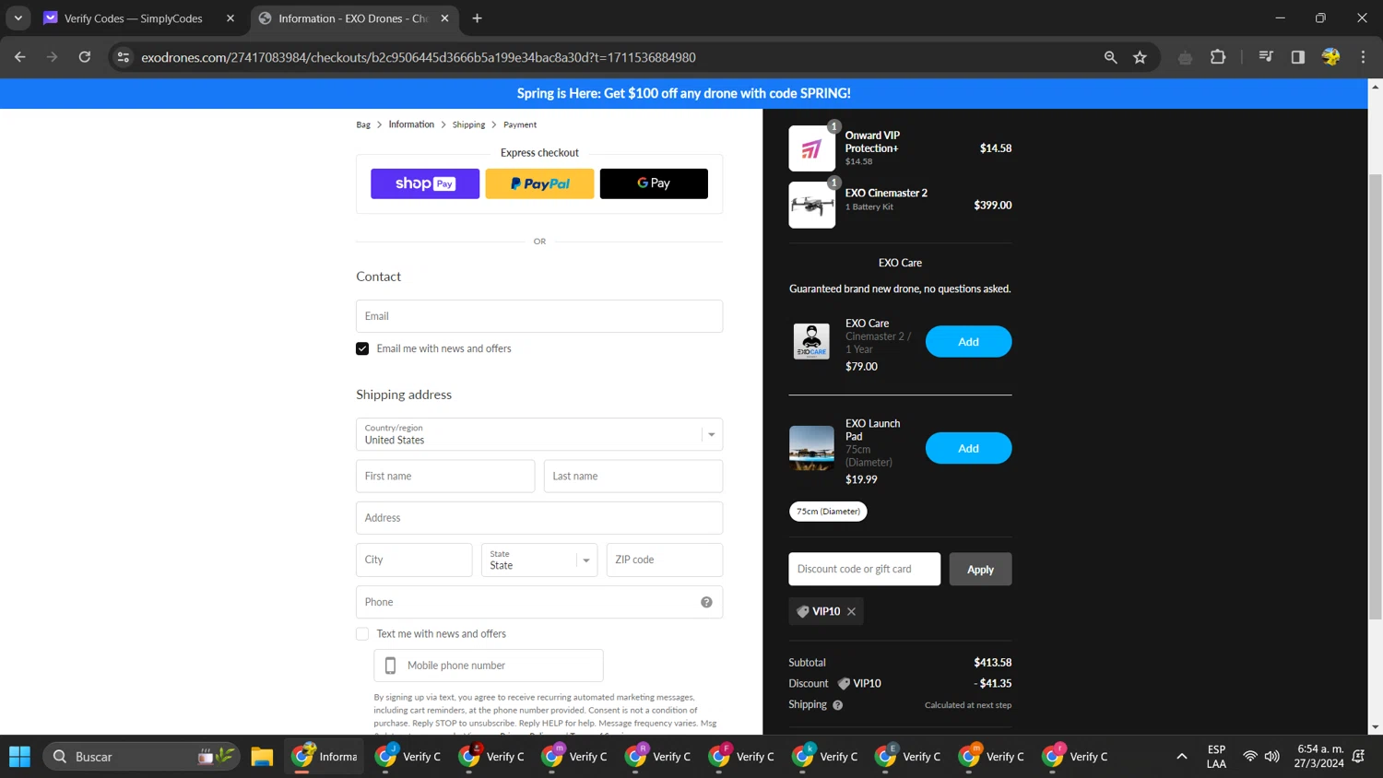Open File Explorer from the taskbar
Viewport: 1383px width, 778px height.
point(262,757)
